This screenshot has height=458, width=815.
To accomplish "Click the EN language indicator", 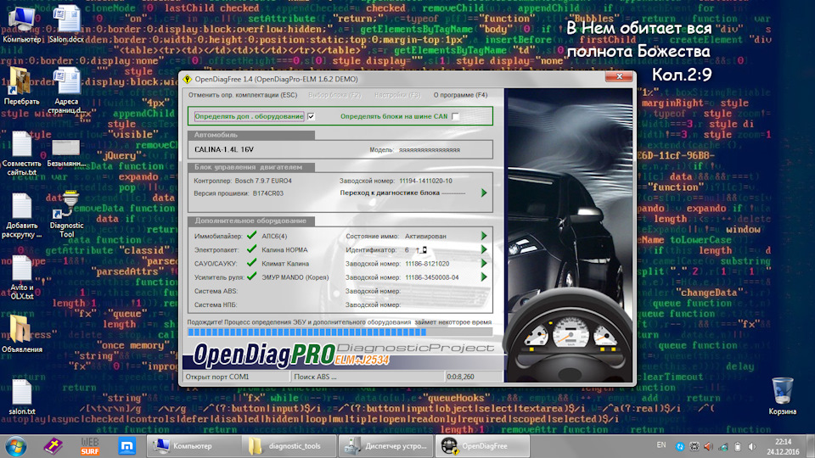I will [x=661, y=445].
